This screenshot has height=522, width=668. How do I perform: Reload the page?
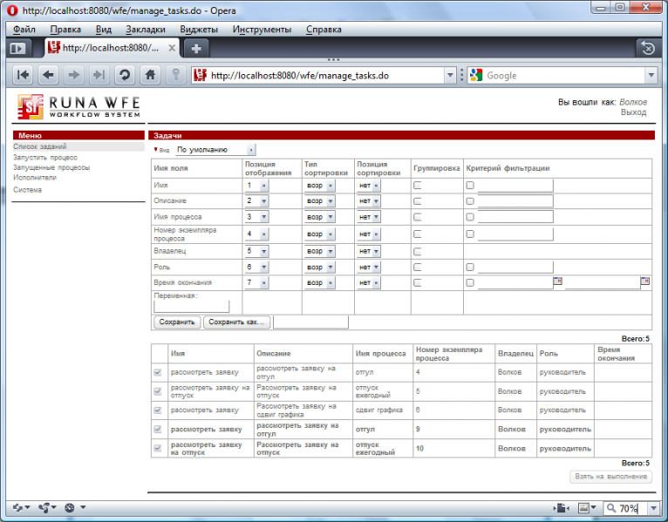click(125, 75)
